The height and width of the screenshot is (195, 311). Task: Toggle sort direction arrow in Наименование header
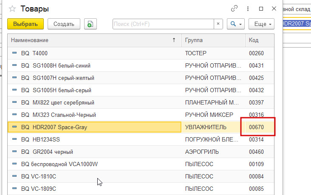[x=174, y=40]
